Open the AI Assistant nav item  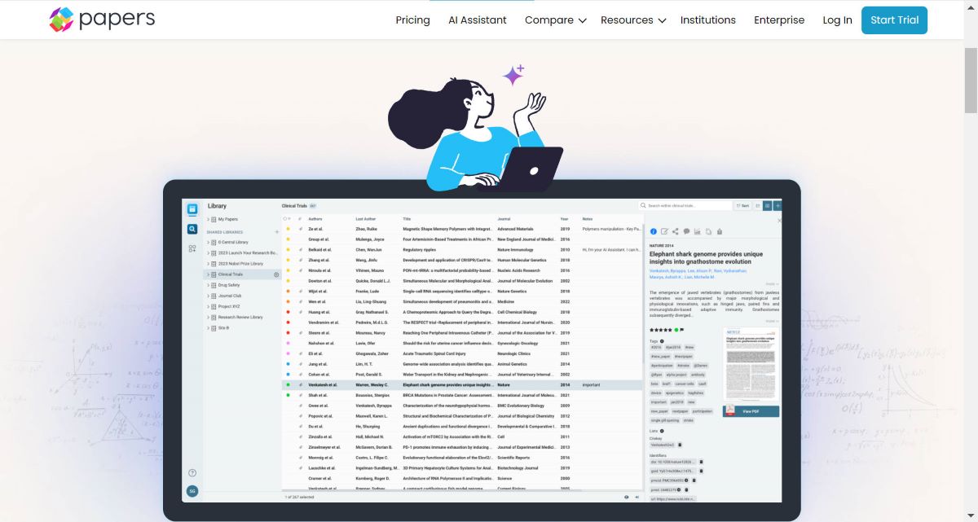coord(478,20)
